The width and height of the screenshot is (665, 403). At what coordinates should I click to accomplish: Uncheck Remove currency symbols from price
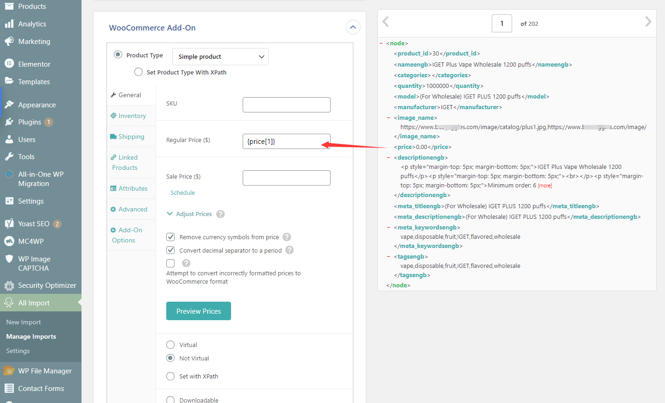click(170, 237)
